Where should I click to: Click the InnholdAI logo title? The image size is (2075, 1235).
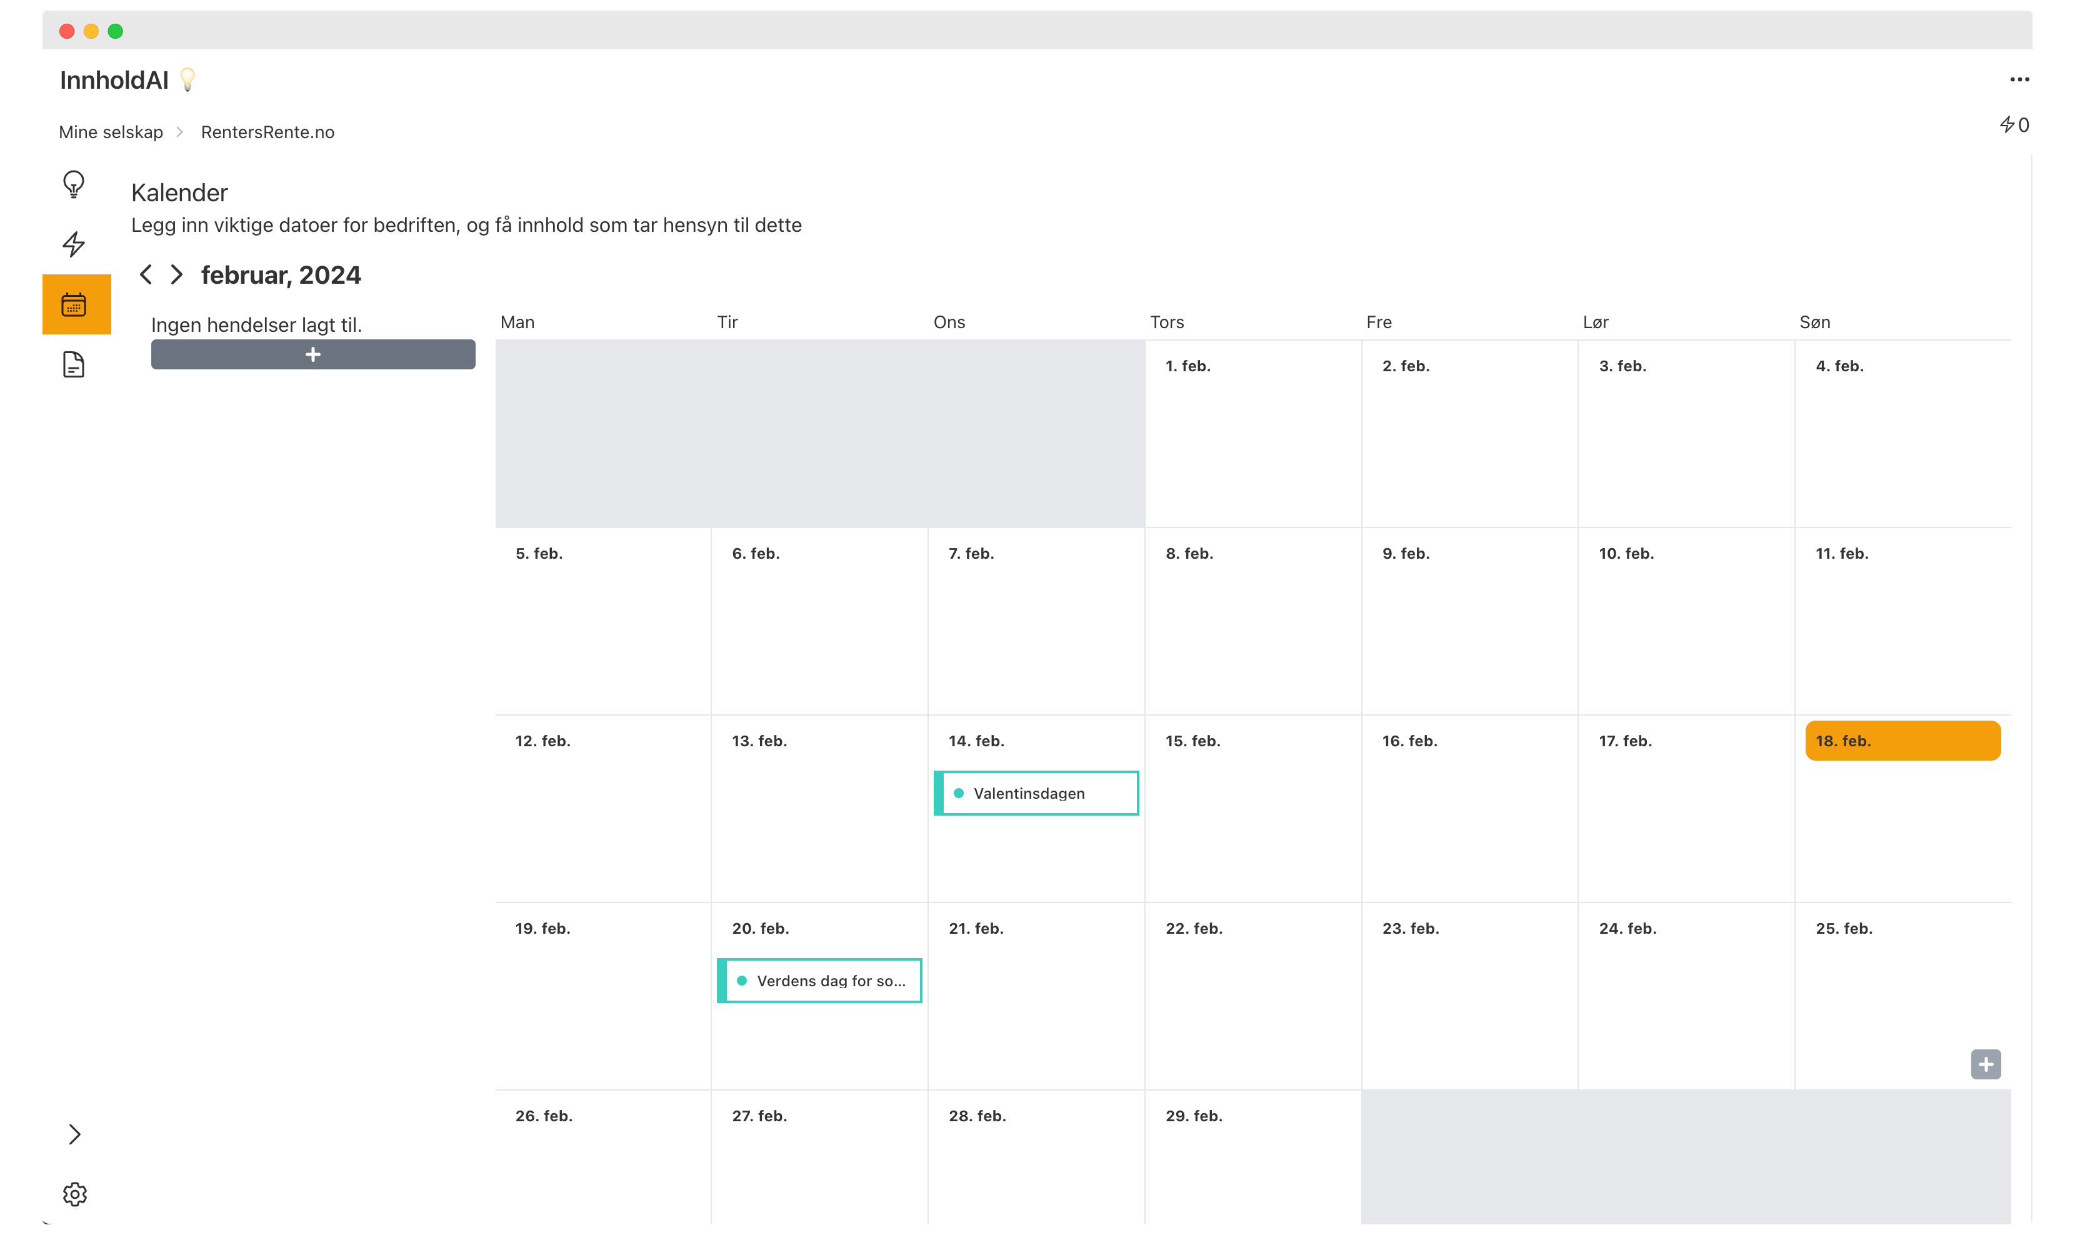114,80
